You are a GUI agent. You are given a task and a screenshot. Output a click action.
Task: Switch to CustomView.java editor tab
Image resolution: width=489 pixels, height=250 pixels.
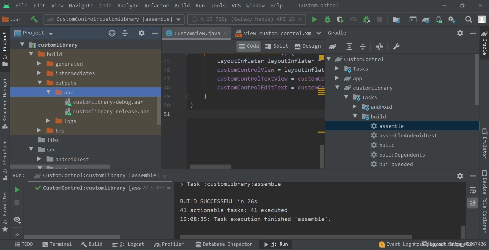coord(197,33)
